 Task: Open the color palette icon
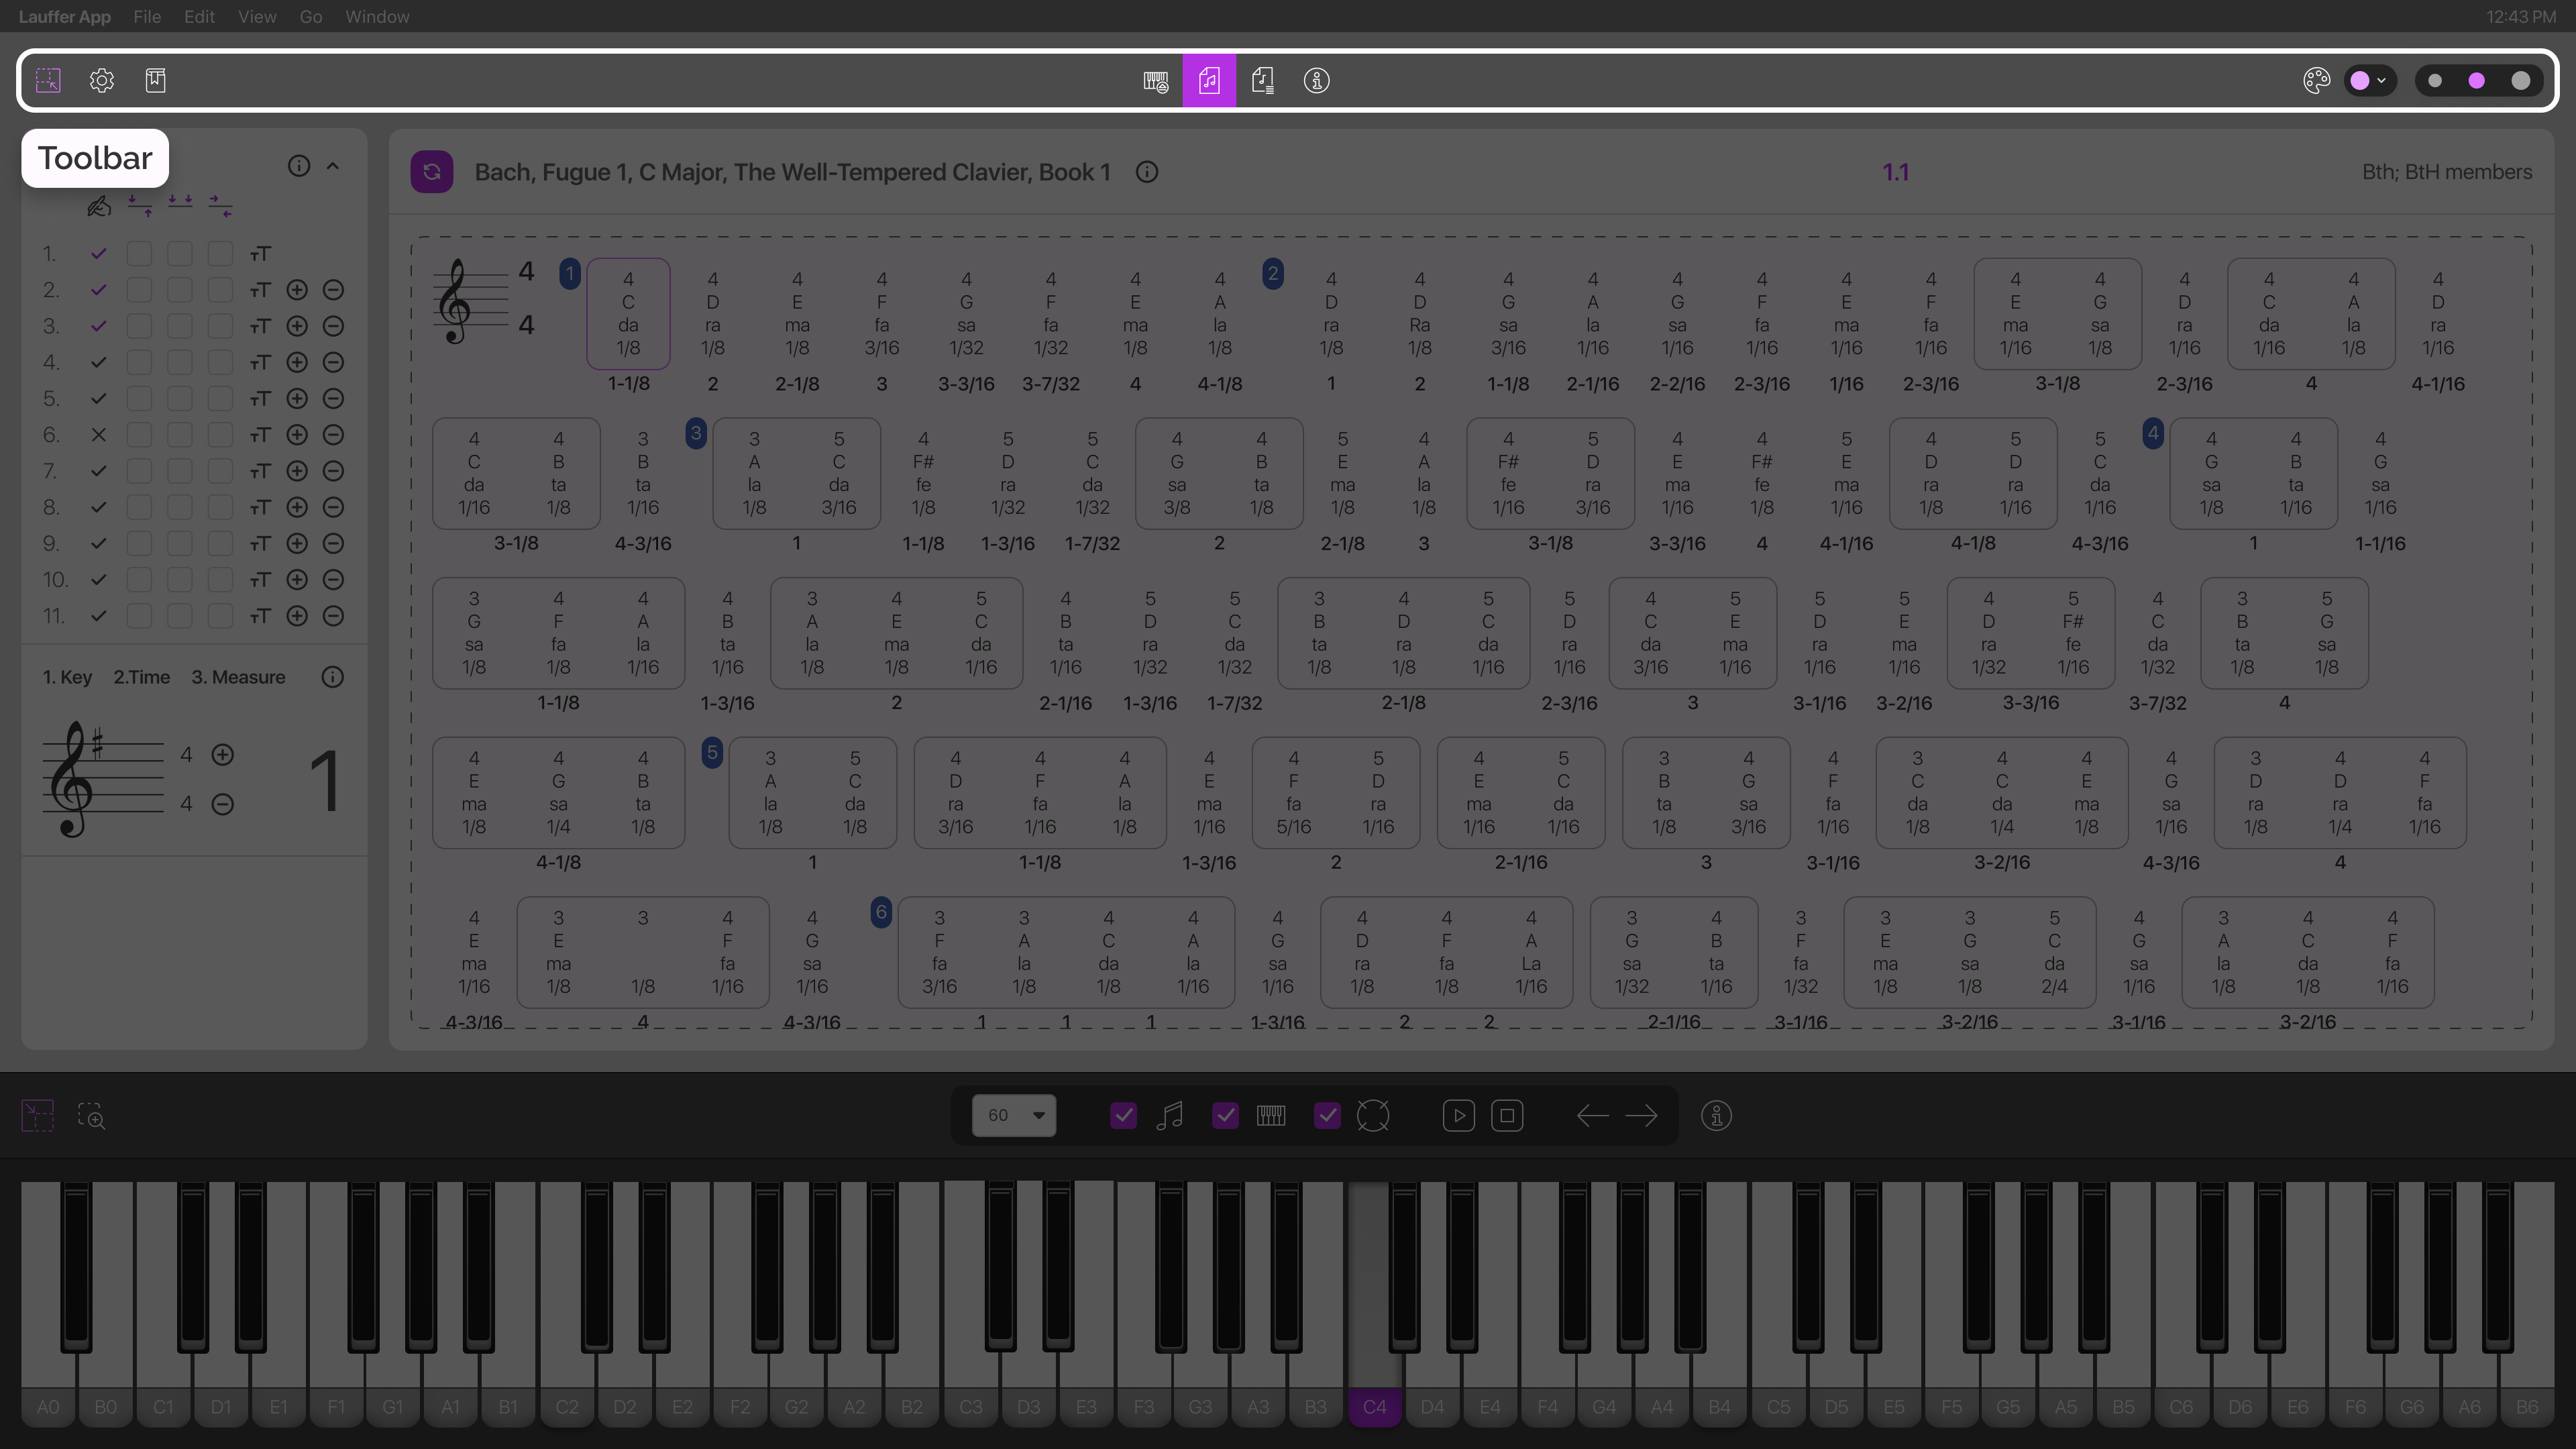(2316, 81)
